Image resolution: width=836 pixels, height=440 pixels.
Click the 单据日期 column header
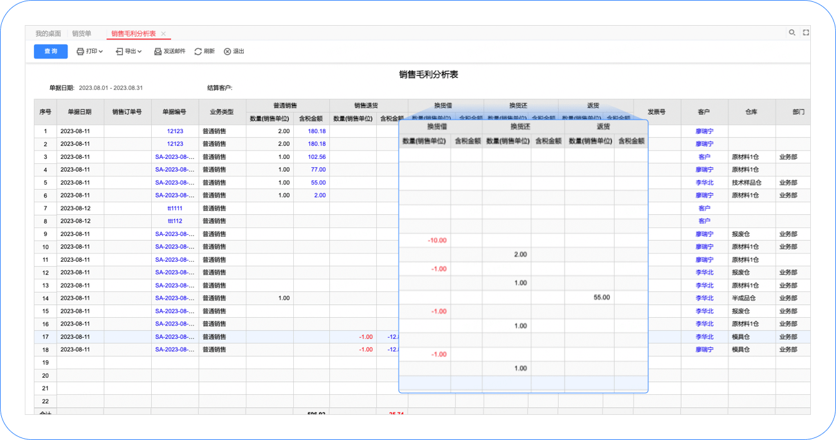[80, 112]
